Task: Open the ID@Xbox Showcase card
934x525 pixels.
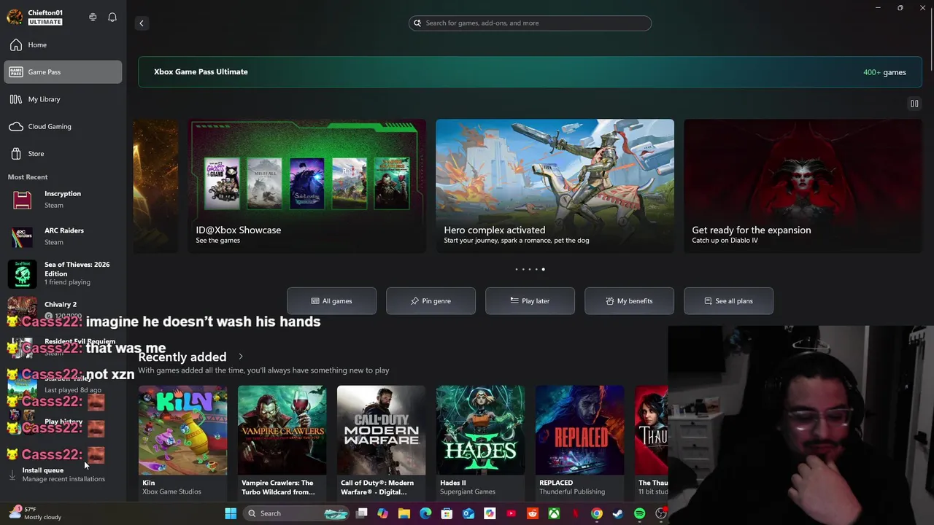Action: pos(307,186)
